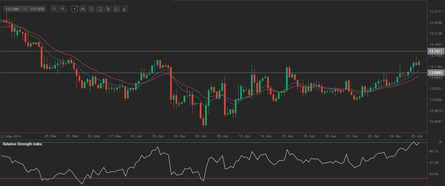Screen dimensions: 445x186
Task: Open the 4H timeframe selector
Action: point(75,9)
